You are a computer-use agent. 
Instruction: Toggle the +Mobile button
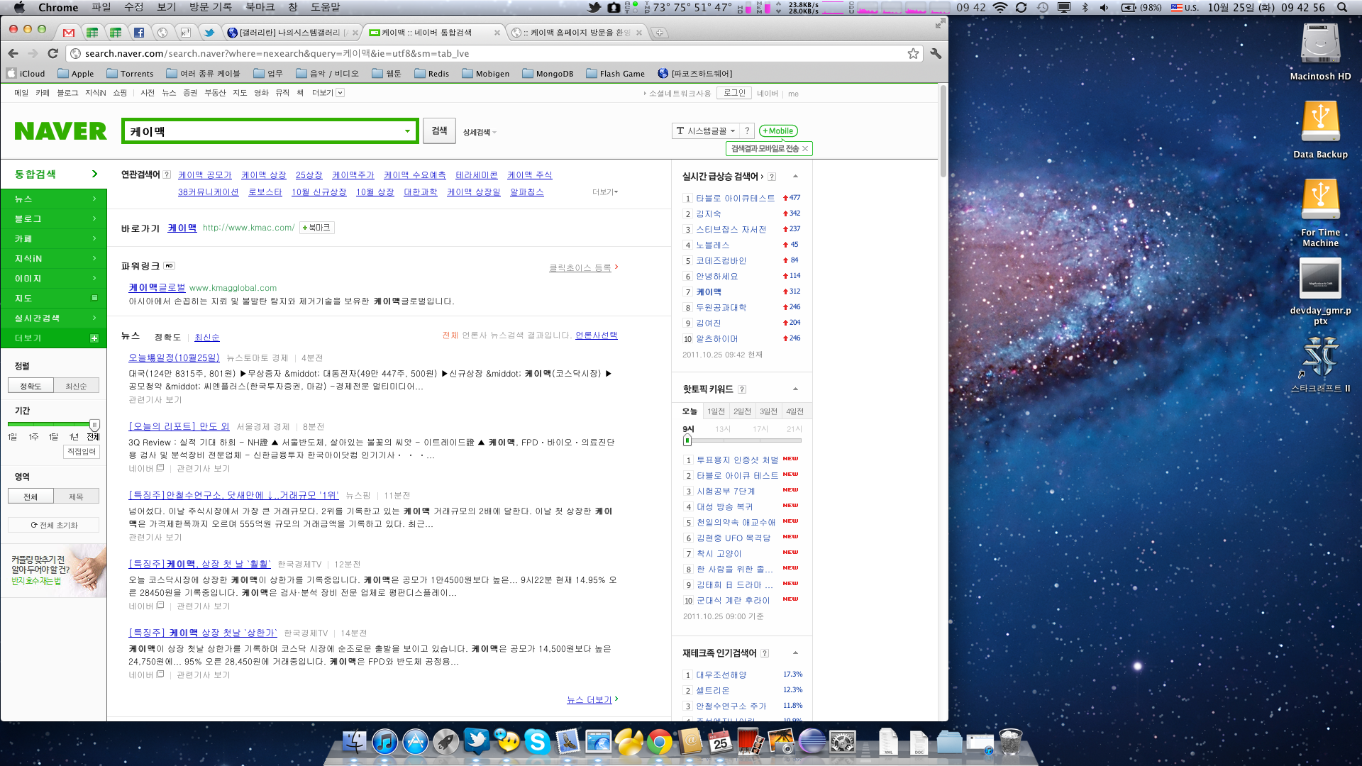click(x=778, y=131)
